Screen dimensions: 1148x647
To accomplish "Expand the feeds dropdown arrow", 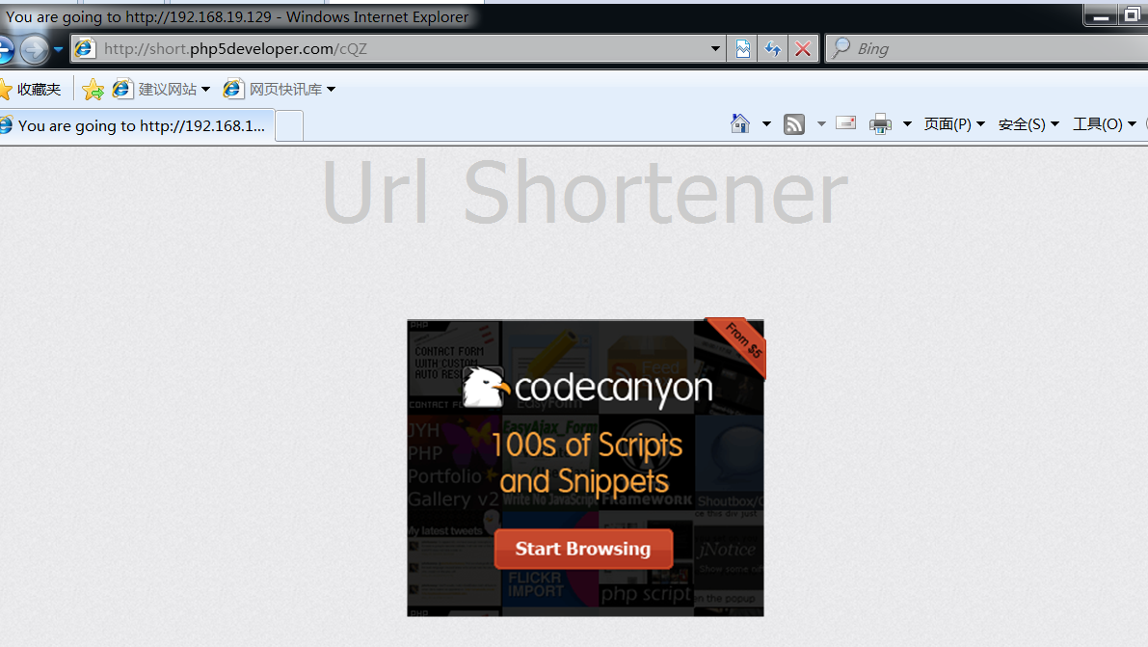I will coord(820,123).
